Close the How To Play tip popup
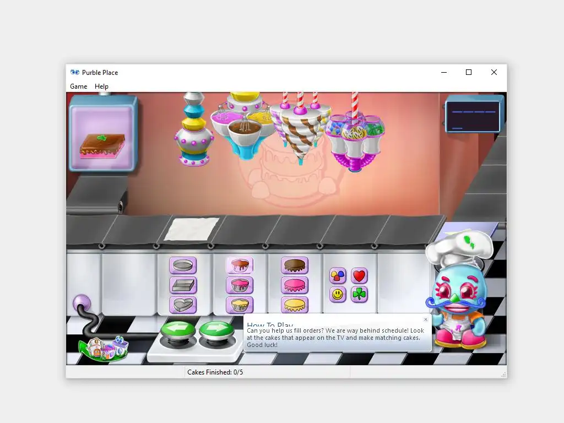Viewport: 564px width, 423px height. pyautogui.click(x=426, y=319)
